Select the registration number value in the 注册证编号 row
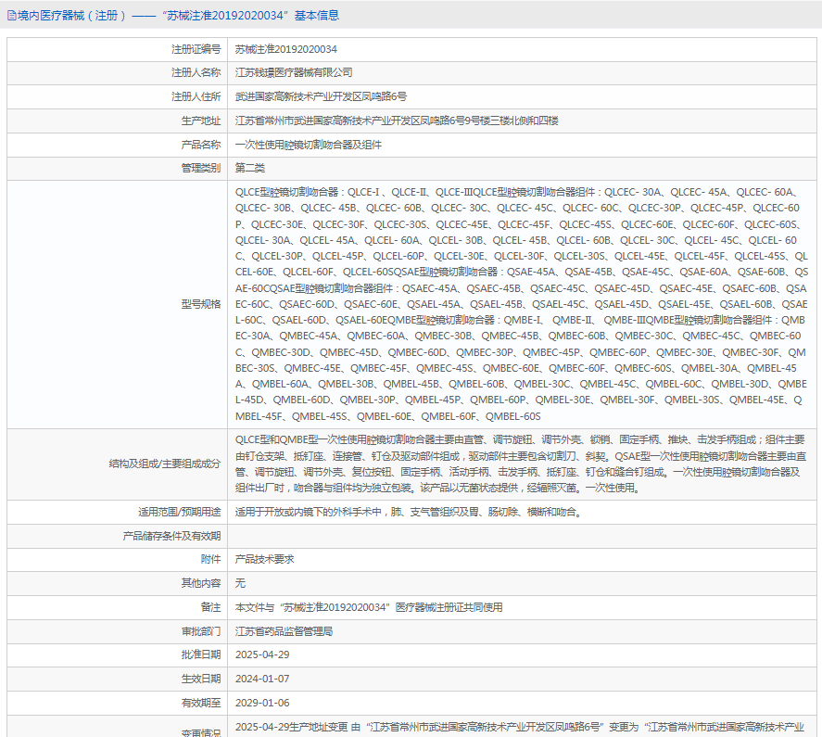Screen dimensions: 822x737 pos(285,49)
